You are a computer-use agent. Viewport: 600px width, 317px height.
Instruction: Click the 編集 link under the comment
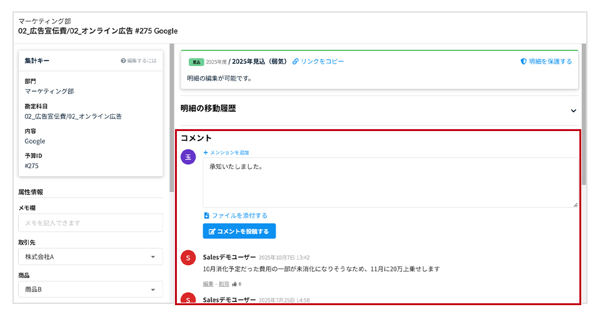[x=209, y=284]
